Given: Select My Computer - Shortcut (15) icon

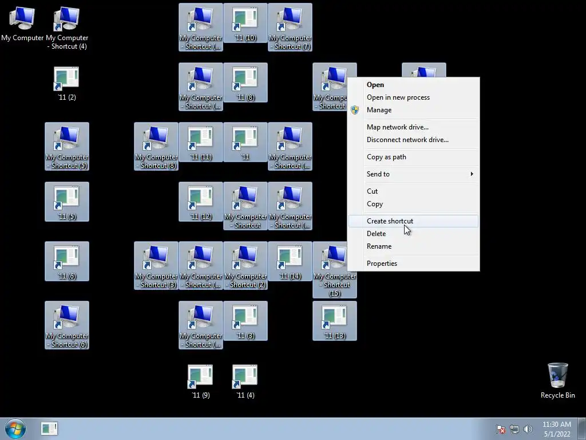Looking at the screenshot, I should (334, 270).
